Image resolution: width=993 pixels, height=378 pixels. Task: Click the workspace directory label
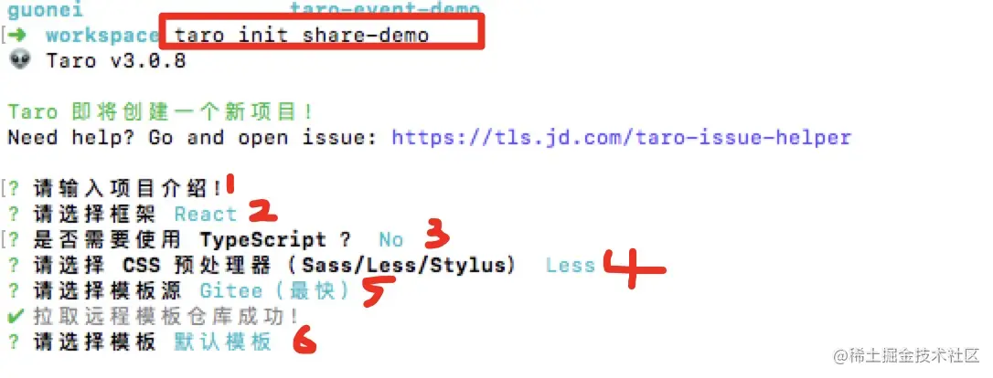pos(102,36)
